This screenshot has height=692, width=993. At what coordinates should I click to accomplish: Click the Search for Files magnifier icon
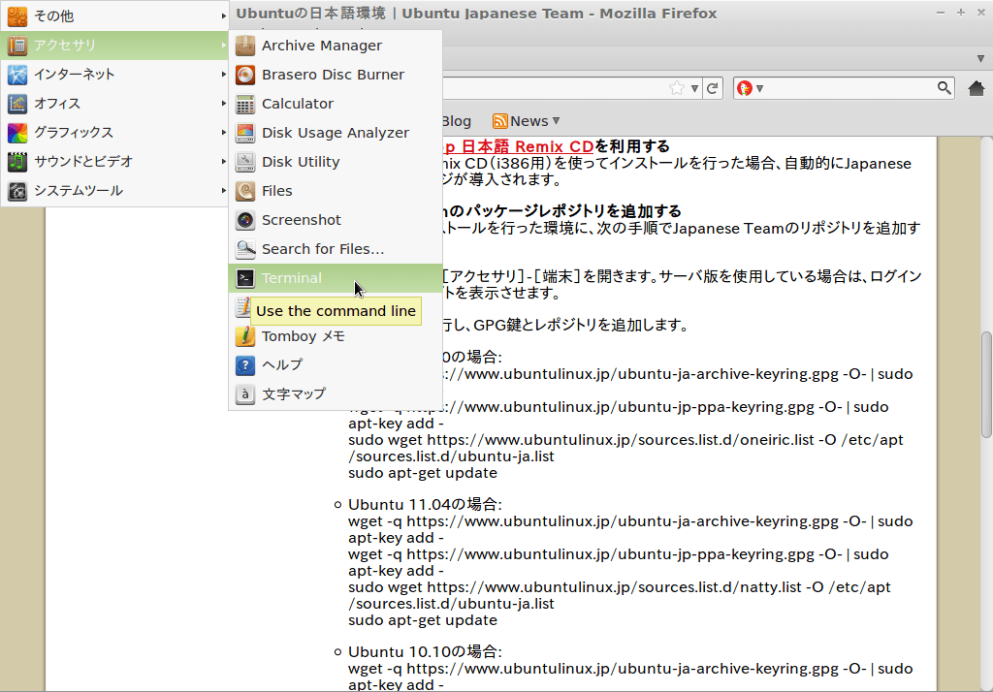click(x=245, y=249)
